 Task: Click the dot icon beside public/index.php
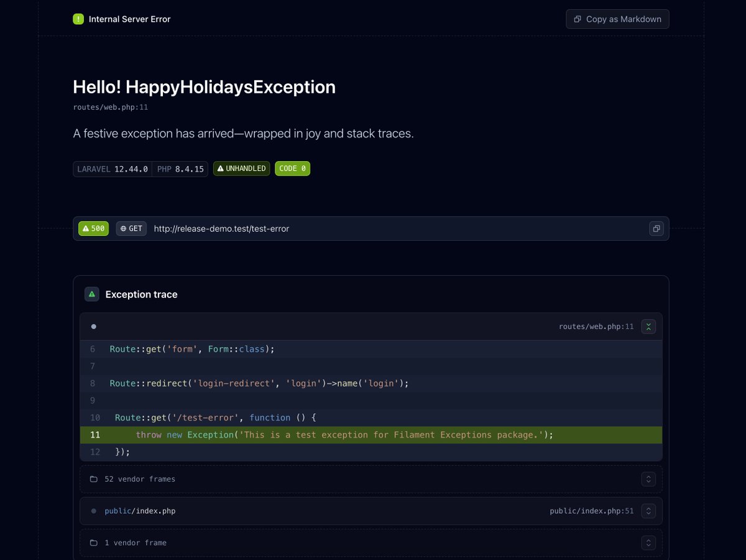point(94,511)
